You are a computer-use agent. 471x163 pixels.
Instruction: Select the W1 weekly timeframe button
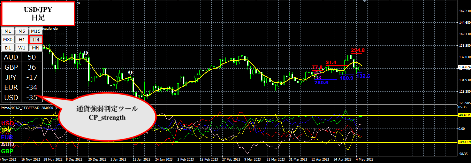pos(22,47)
